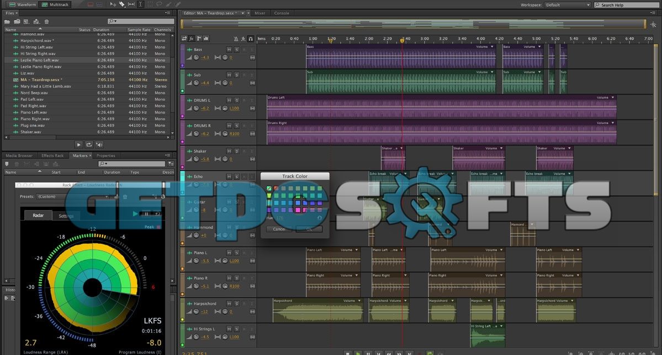Switch to the Console tab
Screen dimensions: 662x355
pyautogui.click(x=282, y=13)
